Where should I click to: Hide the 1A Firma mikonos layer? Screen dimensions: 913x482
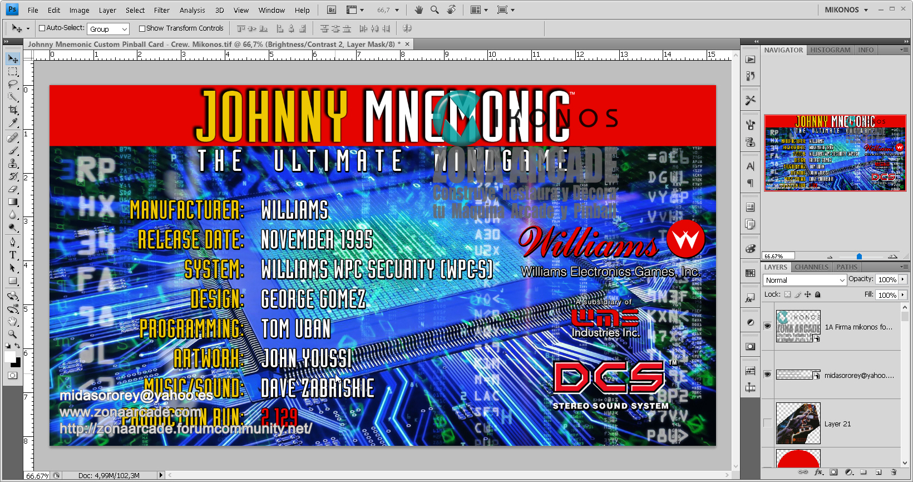[x=767, y=326]
